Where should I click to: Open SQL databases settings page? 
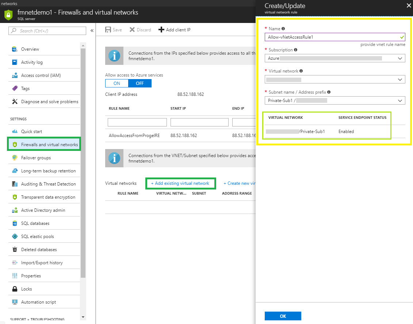click(x=44, y=223)
